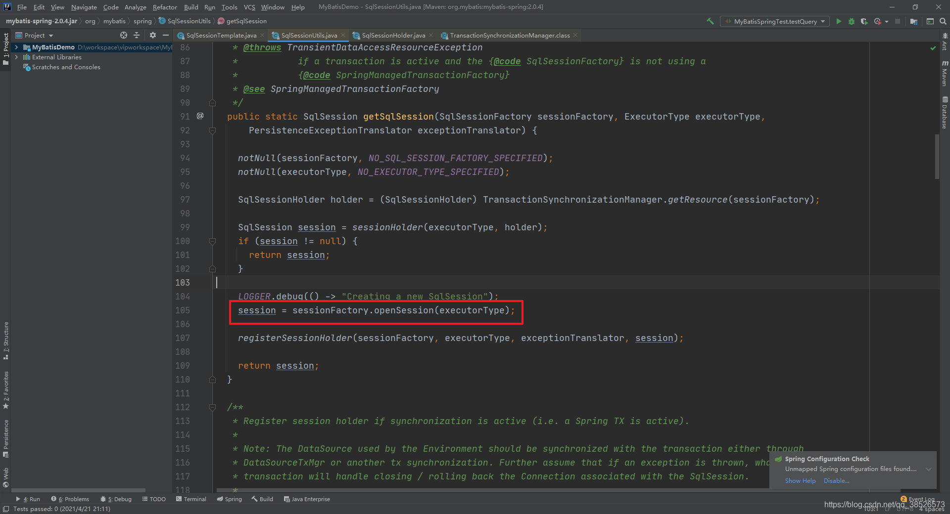950x514 pixels.
Task: Run with Coverage shield icon
Action: click(864, 21)
